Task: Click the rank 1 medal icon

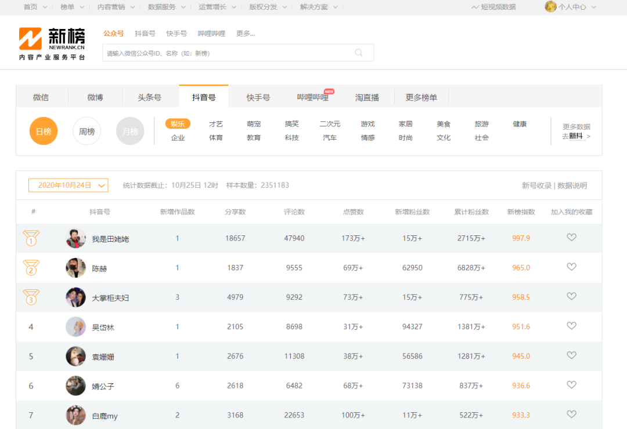Action: (x=31, y=238)
